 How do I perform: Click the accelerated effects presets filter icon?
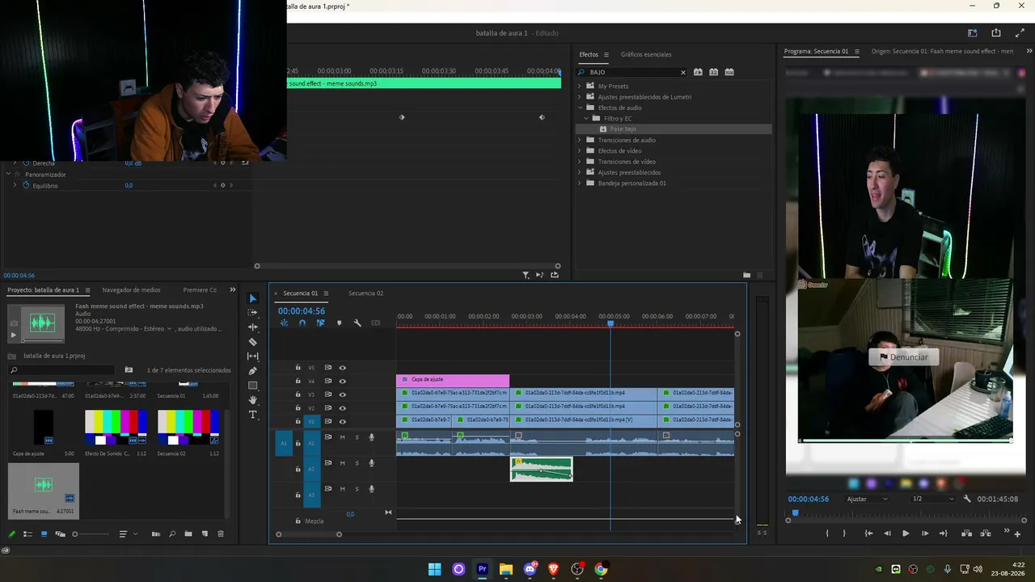pos(698,72)
